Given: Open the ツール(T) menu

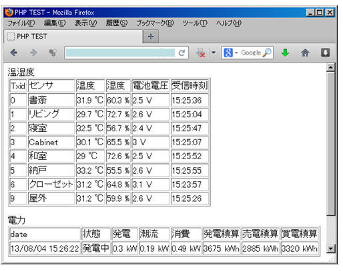Looking at the screenshot, I should point(195,23).
